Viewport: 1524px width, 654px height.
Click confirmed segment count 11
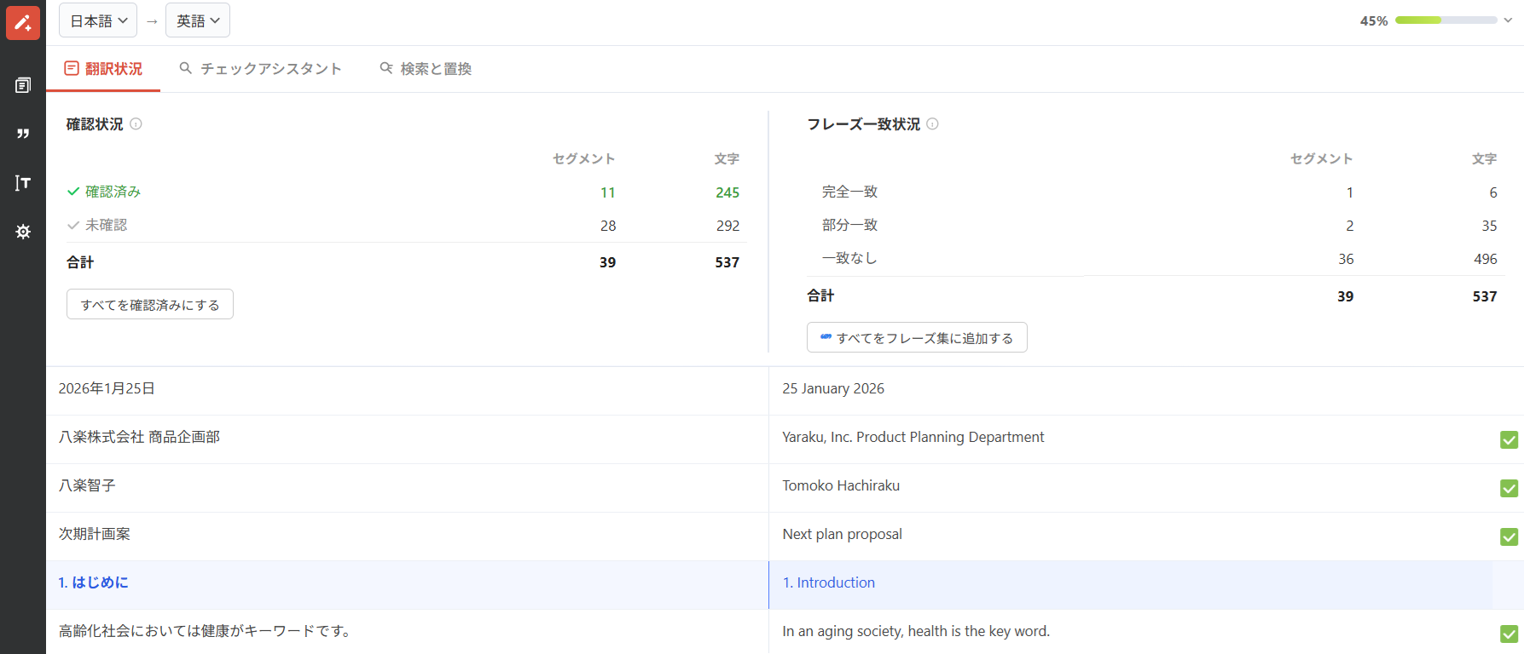point(607,192)
